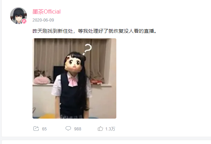Click the share count 65

point(44,129)
